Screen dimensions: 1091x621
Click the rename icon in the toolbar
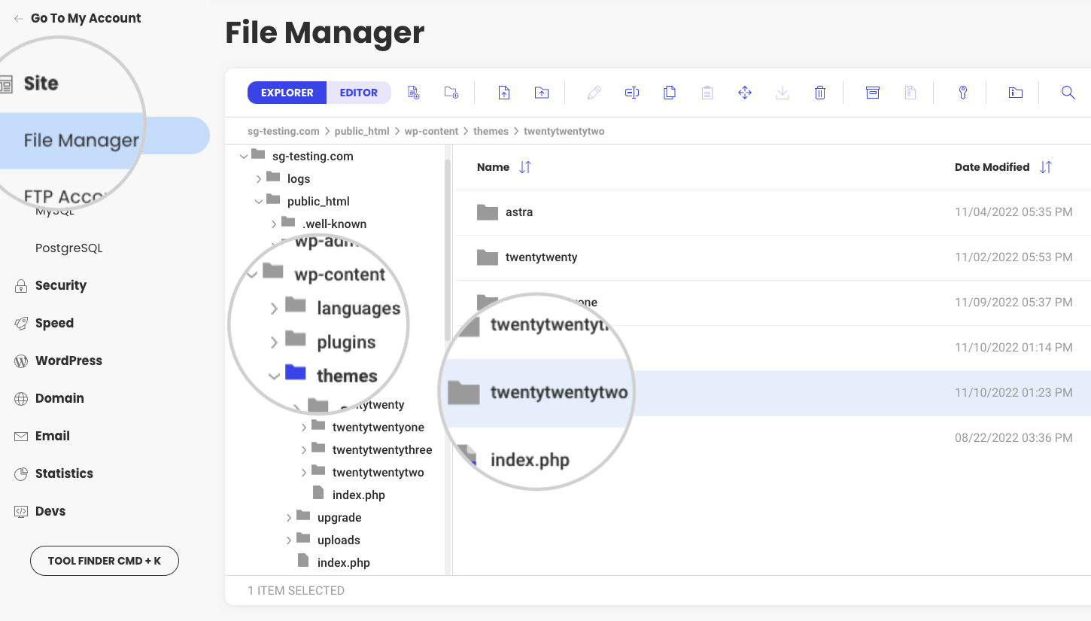pos(632,93)
